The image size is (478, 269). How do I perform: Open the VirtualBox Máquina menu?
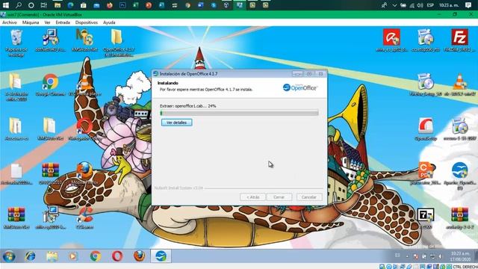coord(31,22)
